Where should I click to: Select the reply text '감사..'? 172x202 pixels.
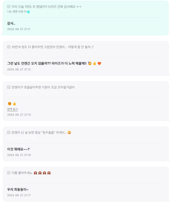pos(11,24)
